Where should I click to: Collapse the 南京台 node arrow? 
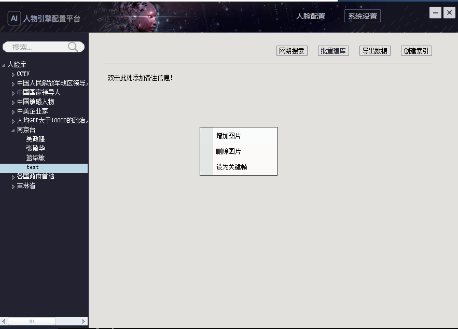click(13, 131)
